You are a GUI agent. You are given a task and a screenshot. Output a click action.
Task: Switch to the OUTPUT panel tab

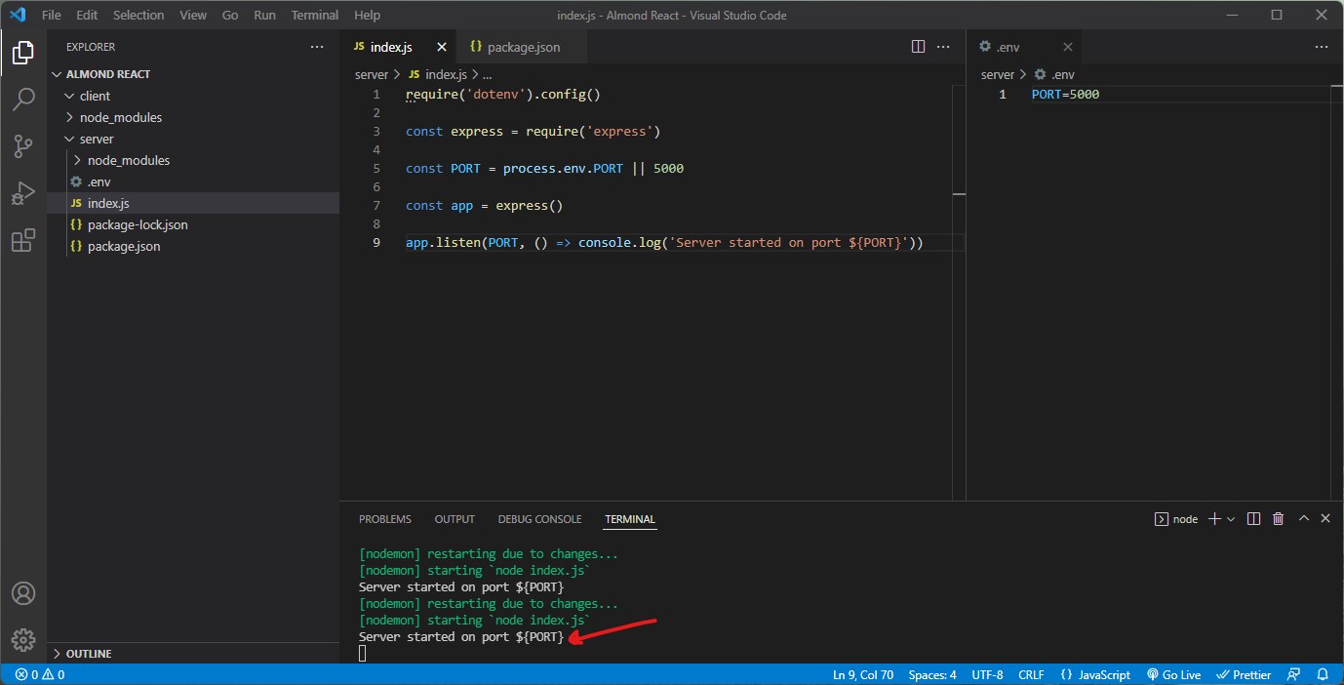(455, 519)
